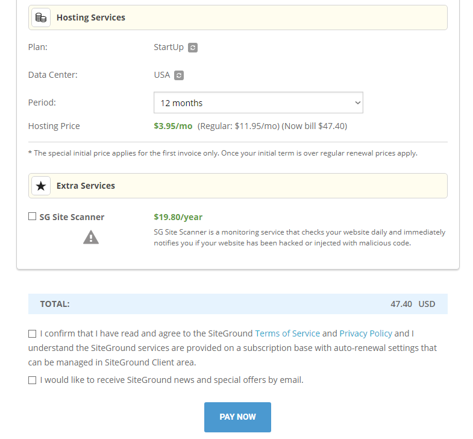The height and width of the screenshot is (439, 473).
Task: Enable the SG Site Scanner checkbox
Action: coord(32,216)
